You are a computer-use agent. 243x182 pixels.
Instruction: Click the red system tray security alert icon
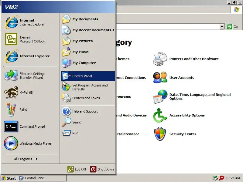tap(221, 178)
